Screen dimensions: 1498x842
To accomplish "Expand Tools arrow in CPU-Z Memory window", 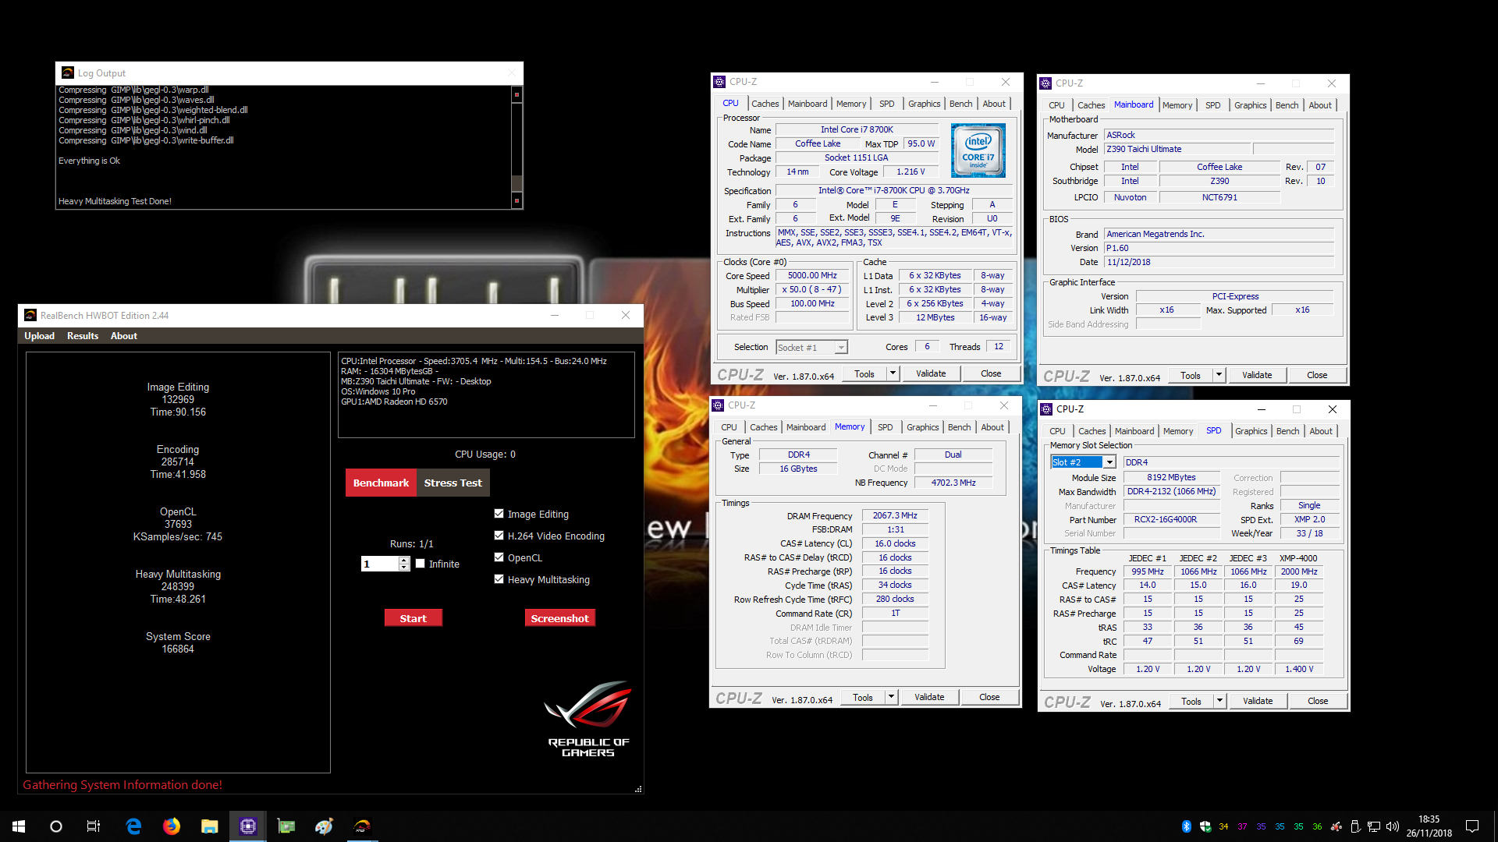I will point(891,697).
